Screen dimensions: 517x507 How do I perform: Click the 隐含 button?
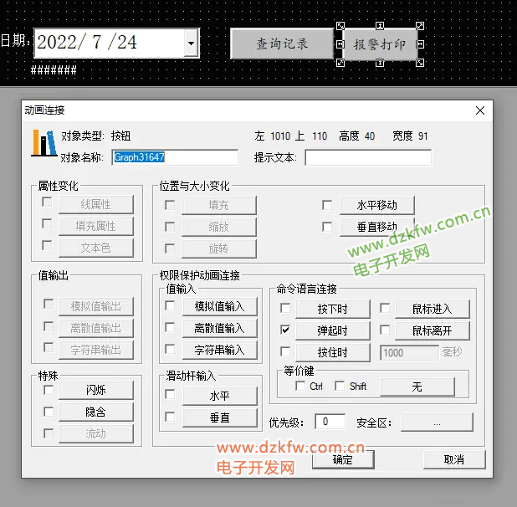(x=95, y=412)
